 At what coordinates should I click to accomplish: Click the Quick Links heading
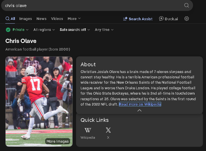[95, 120]
